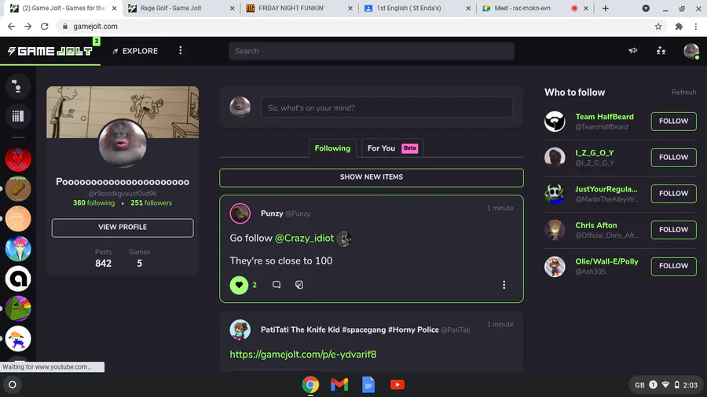Image resolution: width=707 pixels, height=397 pixels.
Task: Click the Game Jolt logo
Action: 50,51
